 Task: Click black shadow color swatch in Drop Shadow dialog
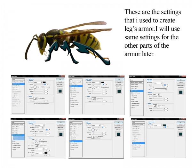(44, 82)
